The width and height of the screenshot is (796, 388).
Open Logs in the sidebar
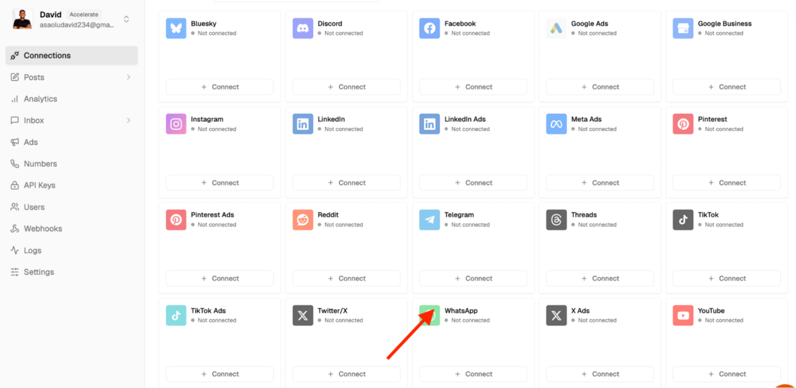click(72, 250)
